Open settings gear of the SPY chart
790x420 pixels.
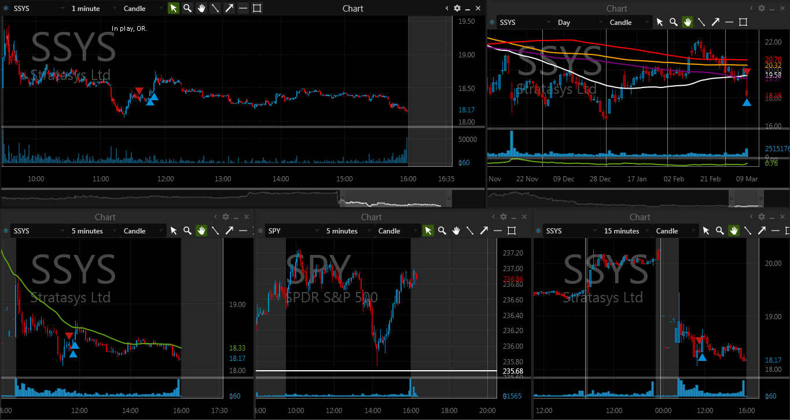(x=504, y=217)
